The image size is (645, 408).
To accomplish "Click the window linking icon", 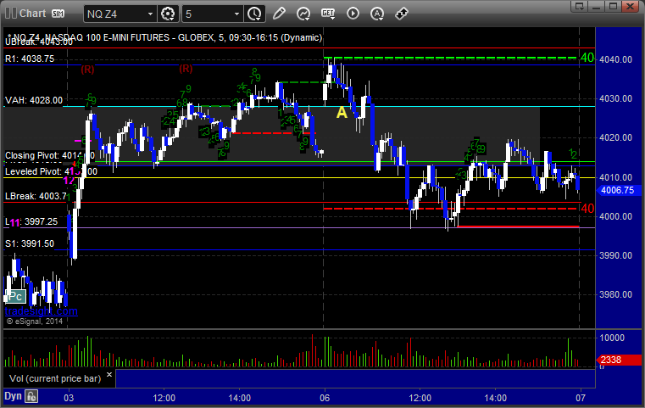I will pyautogui.click(x=402, y=14).
